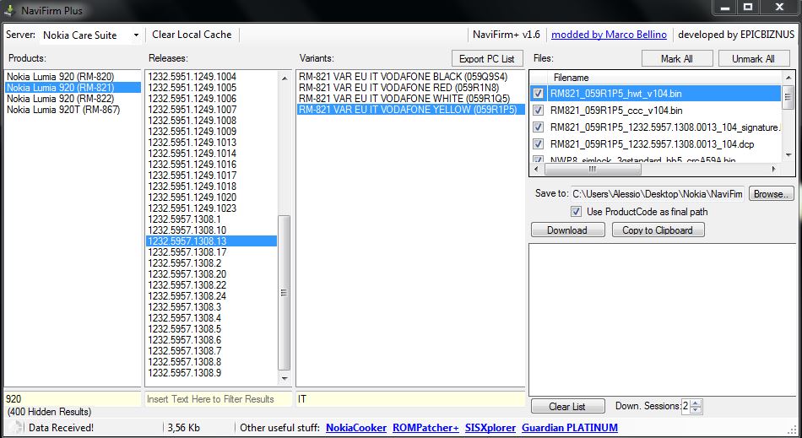The image size is (802, 438).
Task: Click the Save to path field
Action: pyautogui.click(x=658, y=194)
